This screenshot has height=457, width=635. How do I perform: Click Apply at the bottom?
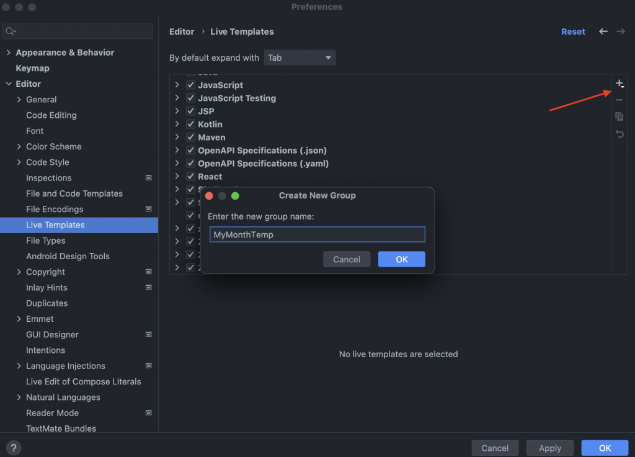tap(549, 448)
